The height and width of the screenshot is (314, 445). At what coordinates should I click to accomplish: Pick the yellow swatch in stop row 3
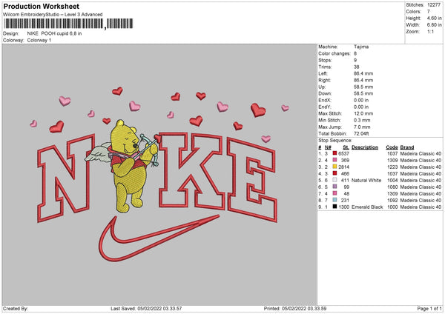tap(335, 167)
